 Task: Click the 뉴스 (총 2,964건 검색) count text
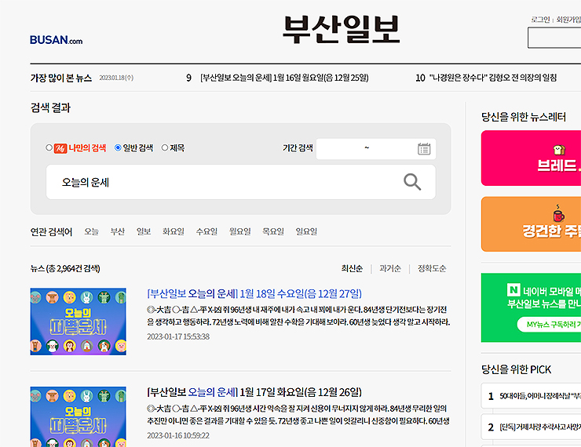(x=65, y=269)
